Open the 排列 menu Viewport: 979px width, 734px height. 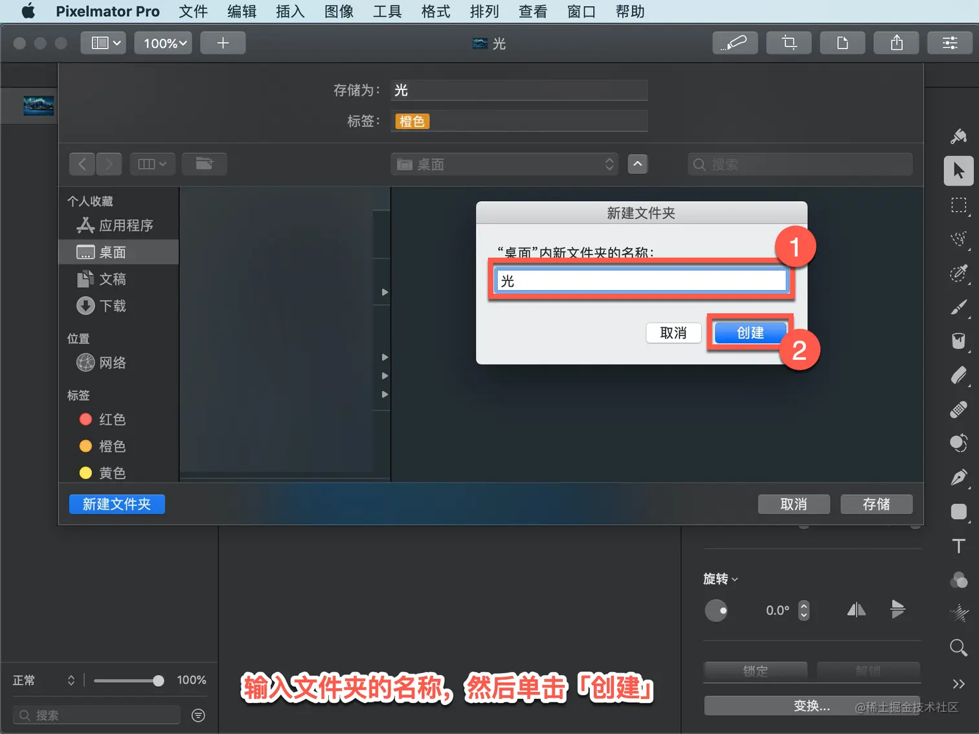(484, 12)
